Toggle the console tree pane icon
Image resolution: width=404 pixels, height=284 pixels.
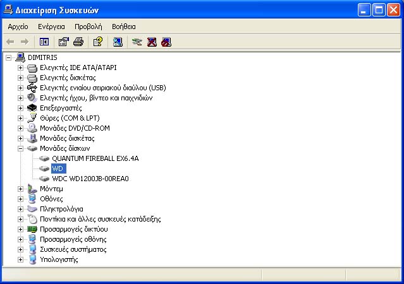(44, 42)
